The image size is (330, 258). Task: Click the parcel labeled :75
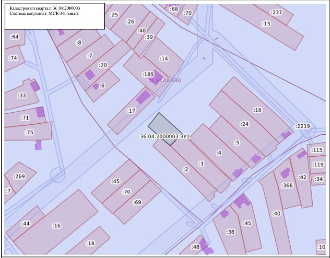point(28,132)
